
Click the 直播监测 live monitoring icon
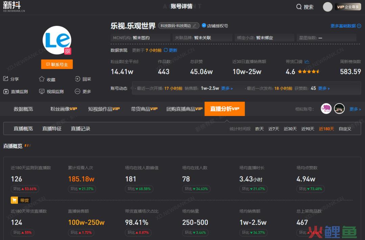[x=5, y=91]
